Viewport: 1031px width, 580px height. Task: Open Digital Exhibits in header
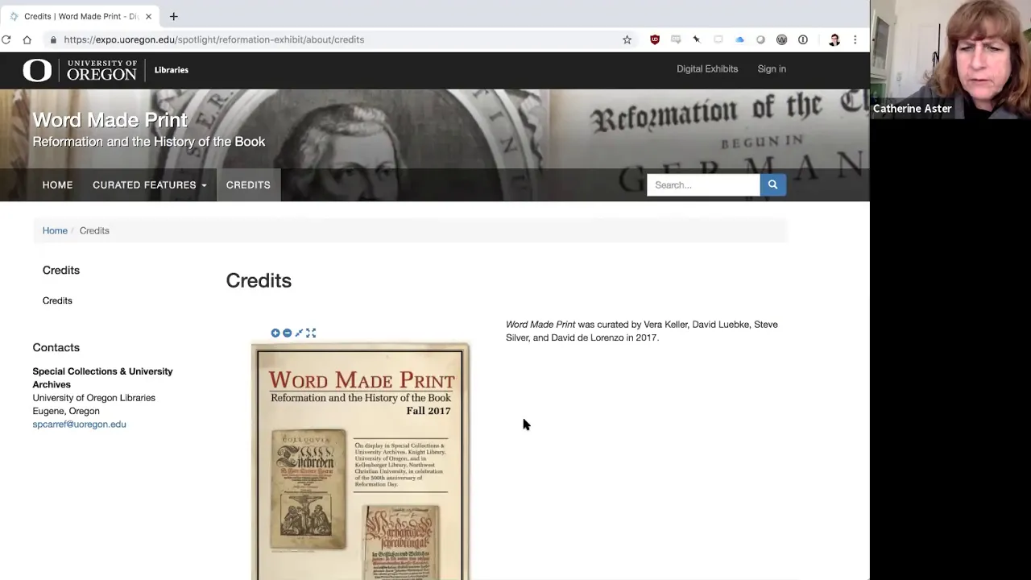pyautogui.click(x=707, y=69)
